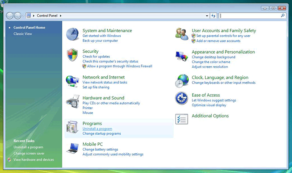Viewport: 292px width, 173px height.
Task: Click Check for updates
Action: click(96, 56)
